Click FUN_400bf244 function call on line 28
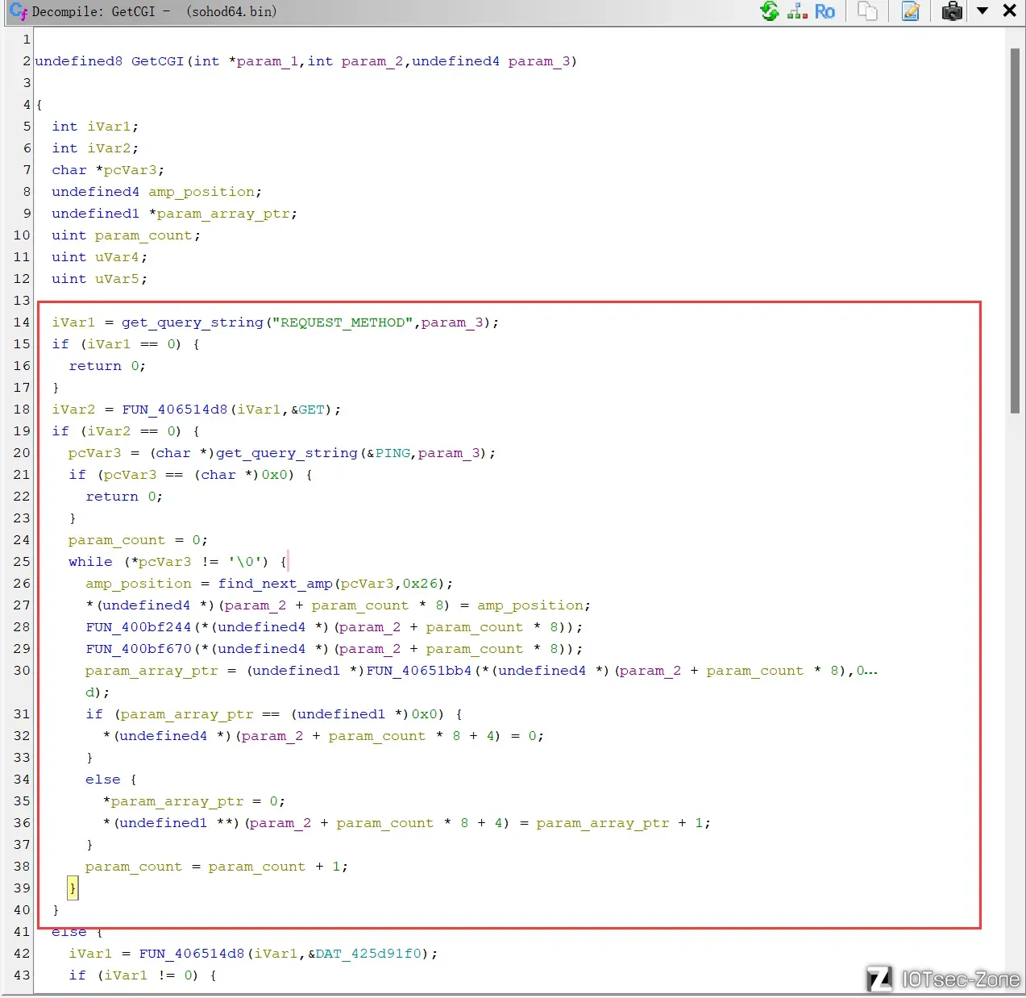The width and height of the screenshot is (1026, 998). click(139, 627)
